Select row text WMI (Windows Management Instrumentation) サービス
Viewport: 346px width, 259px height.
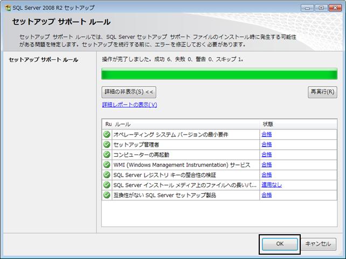182,165
